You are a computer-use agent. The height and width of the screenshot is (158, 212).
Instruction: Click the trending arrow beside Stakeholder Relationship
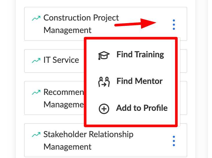tap(36, 135)
